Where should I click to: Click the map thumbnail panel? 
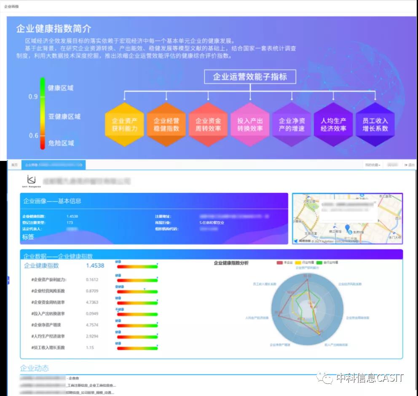coord(347,219)
